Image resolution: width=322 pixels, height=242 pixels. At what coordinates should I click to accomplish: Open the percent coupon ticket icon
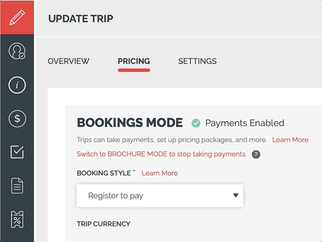pos(17,219)
